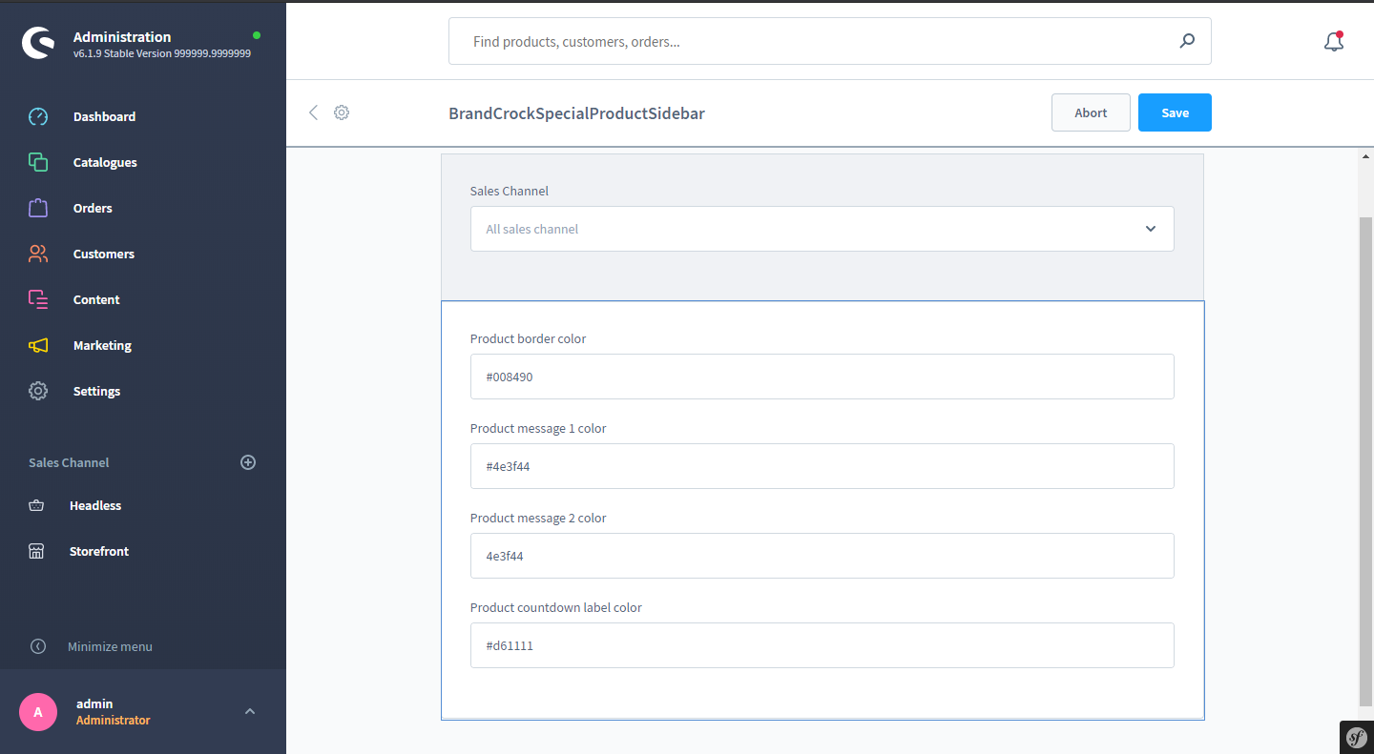
Task: Open Dashboard menu item
Action: [104, 116]
